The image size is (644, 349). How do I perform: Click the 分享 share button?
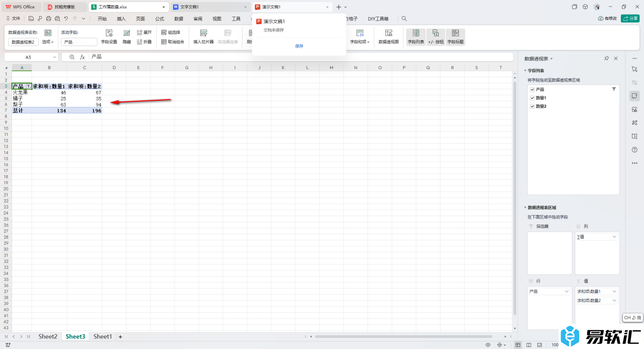630,19
